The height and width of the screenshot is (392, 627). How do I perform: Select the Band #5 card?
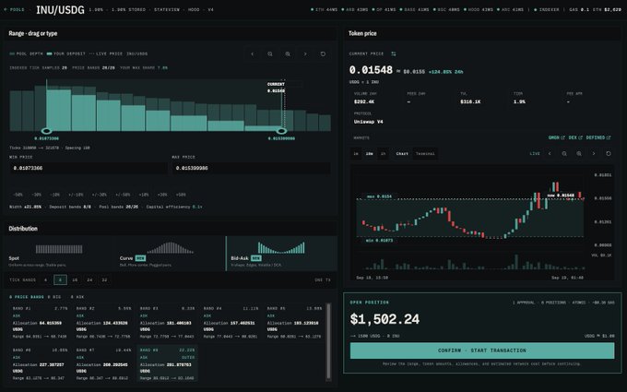tap(294, 323)
